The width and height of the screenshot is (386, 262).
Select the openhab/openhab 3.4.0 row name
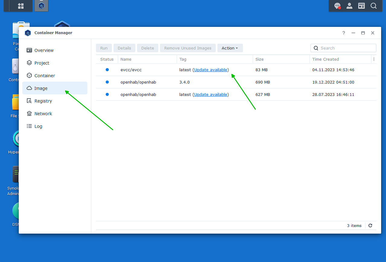pyautogui.click(x=138, y=82)
